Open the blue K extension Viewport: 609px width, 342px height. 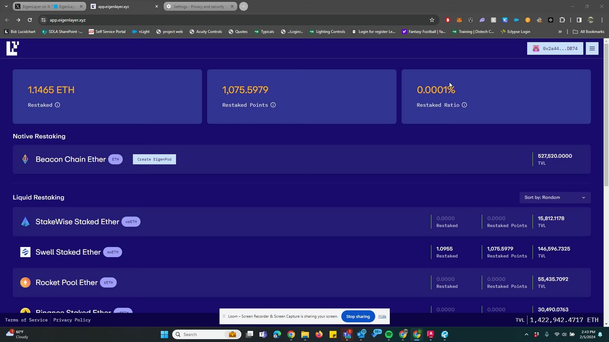click(x=505, y=20)
